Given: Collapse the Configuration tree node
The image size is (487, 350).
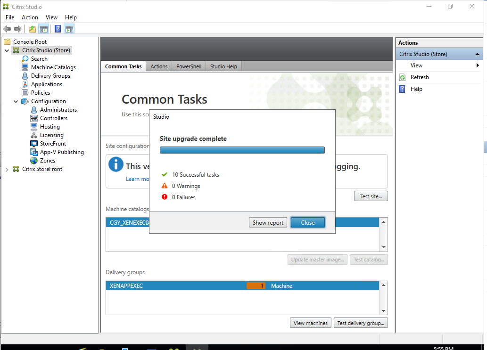Looking at the screenshot, I should click(x=16, y=101).
